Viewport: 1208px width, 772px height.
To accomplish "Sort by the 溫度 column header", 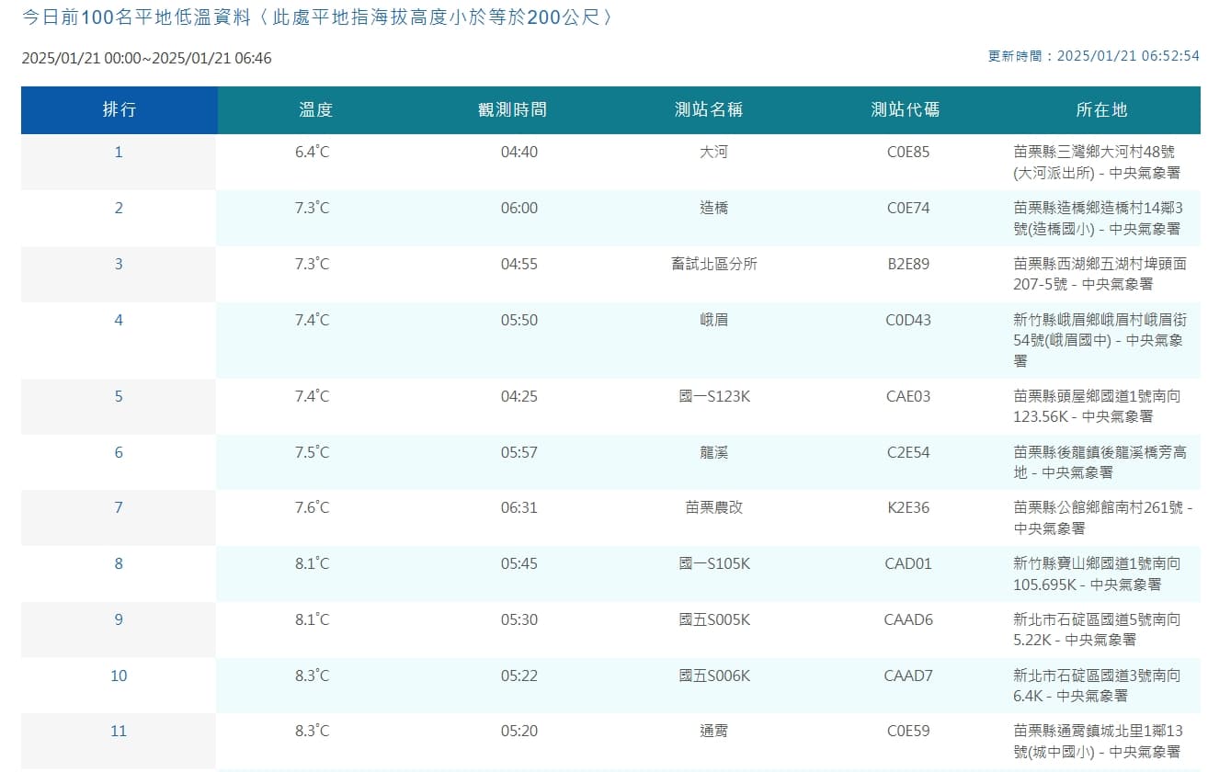I will 315,110.
